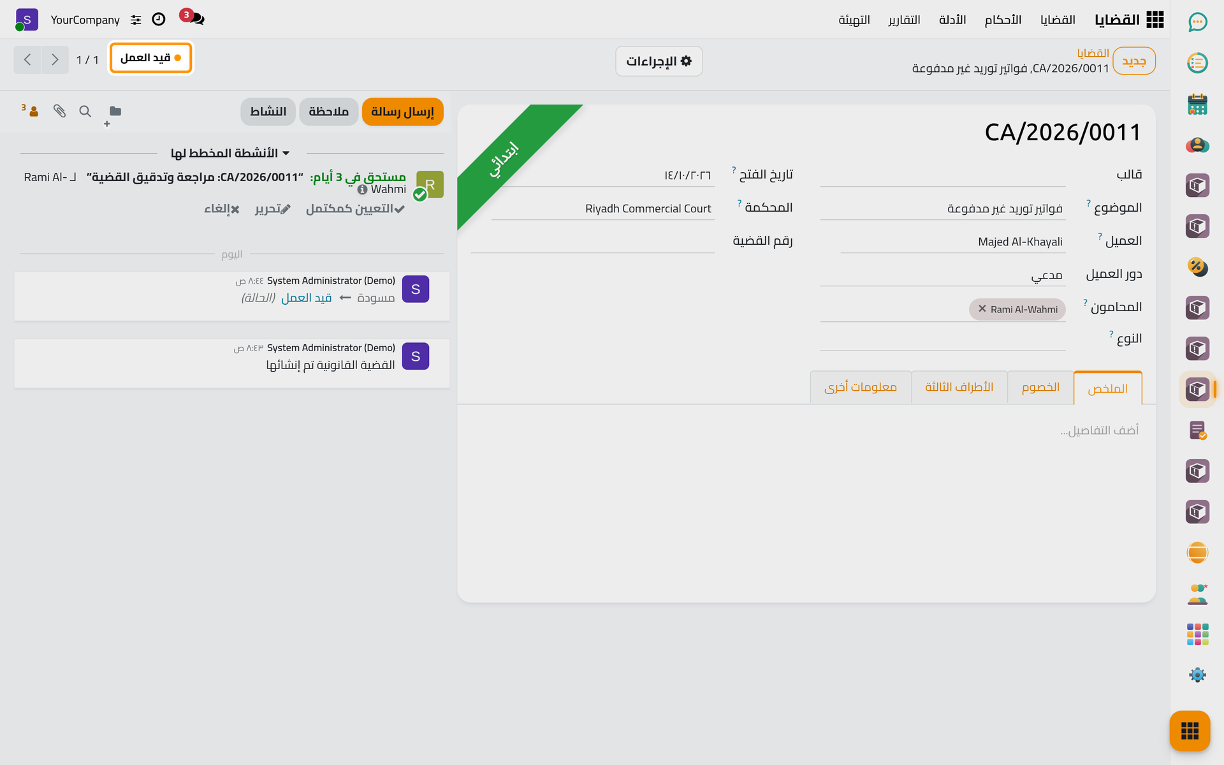This screenshot has height=765, width=1224.
Task: Remove the Rami Al-Wahmi lawyer tag
Action: click(x=982, y=309)
